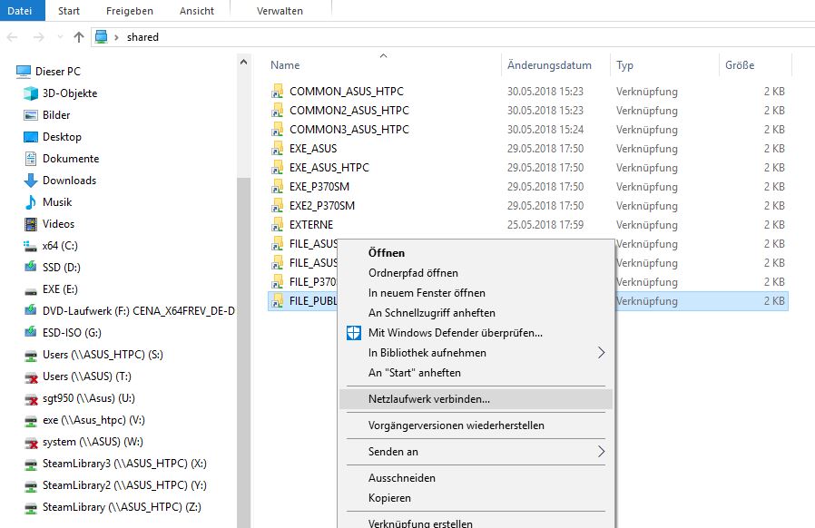Sort by the Größe column header

pos(755,65)
